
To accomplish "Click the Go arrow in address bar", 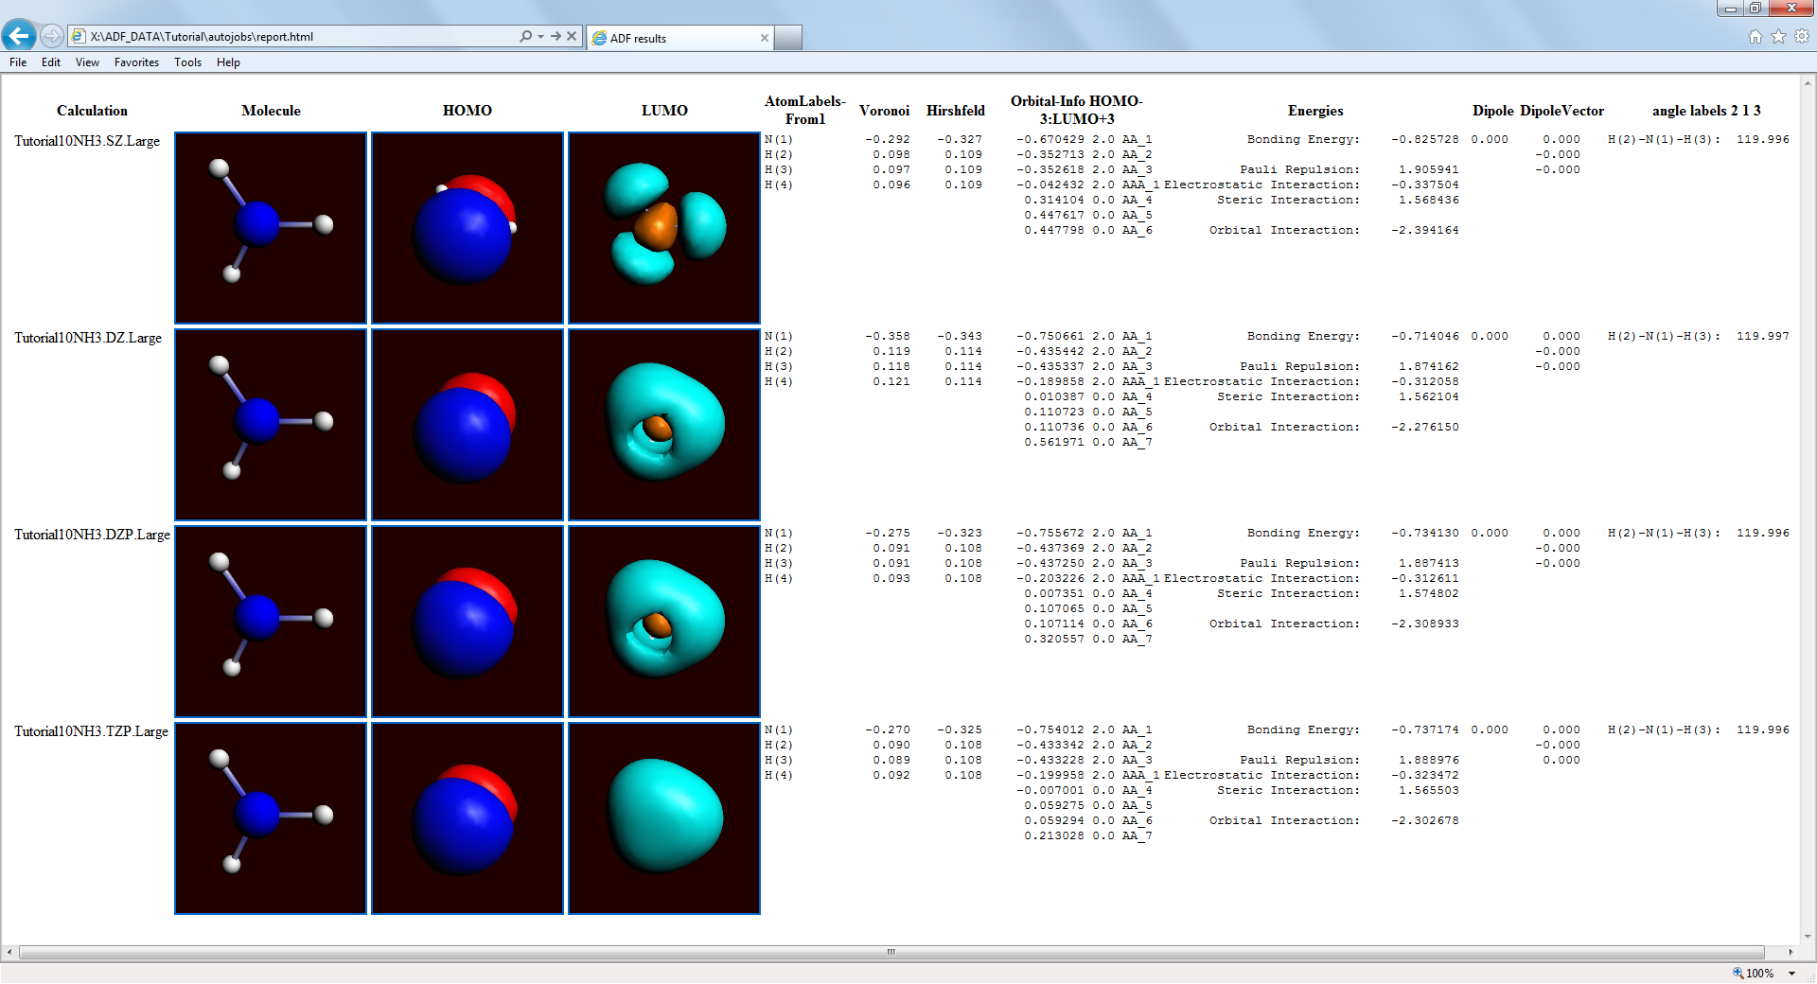I will pos(556,36).
